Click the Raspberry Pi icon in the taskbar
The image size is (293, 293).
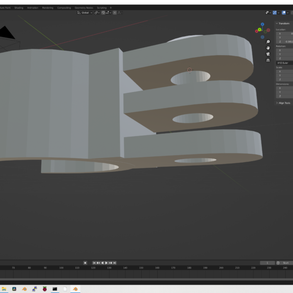[x=44, y=289]
